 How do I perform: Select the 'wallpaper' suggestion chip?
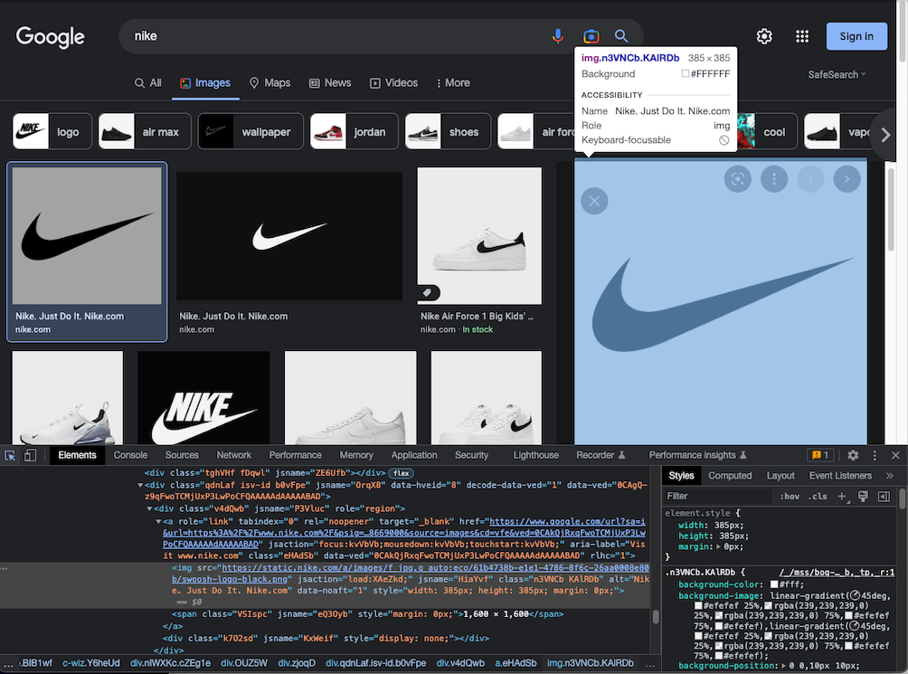[x=251, y=131]
